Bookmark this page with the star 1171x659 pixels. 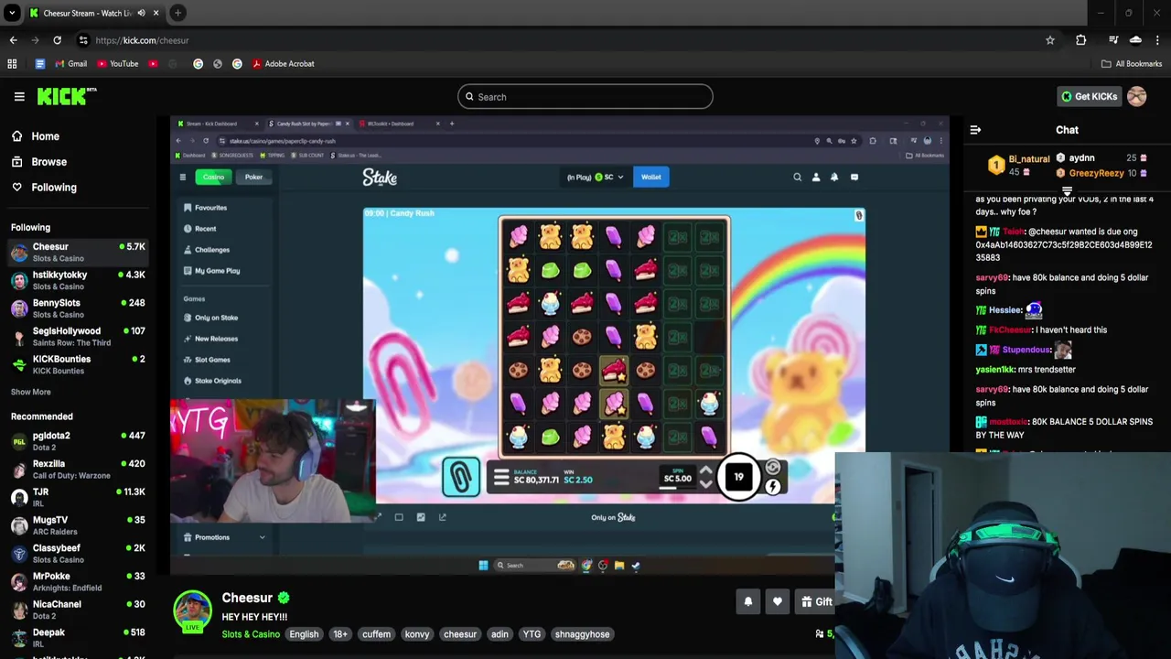(1050, 40)
